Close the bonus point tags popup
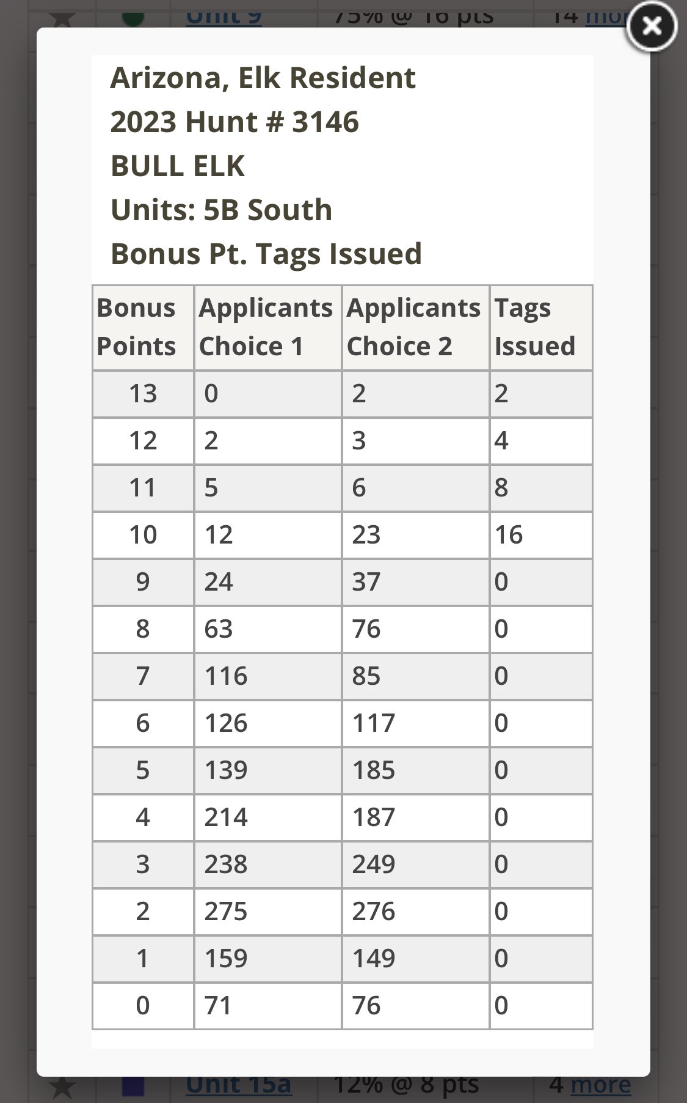This screenshot has width=687, height=1103. tap(652, 26)
